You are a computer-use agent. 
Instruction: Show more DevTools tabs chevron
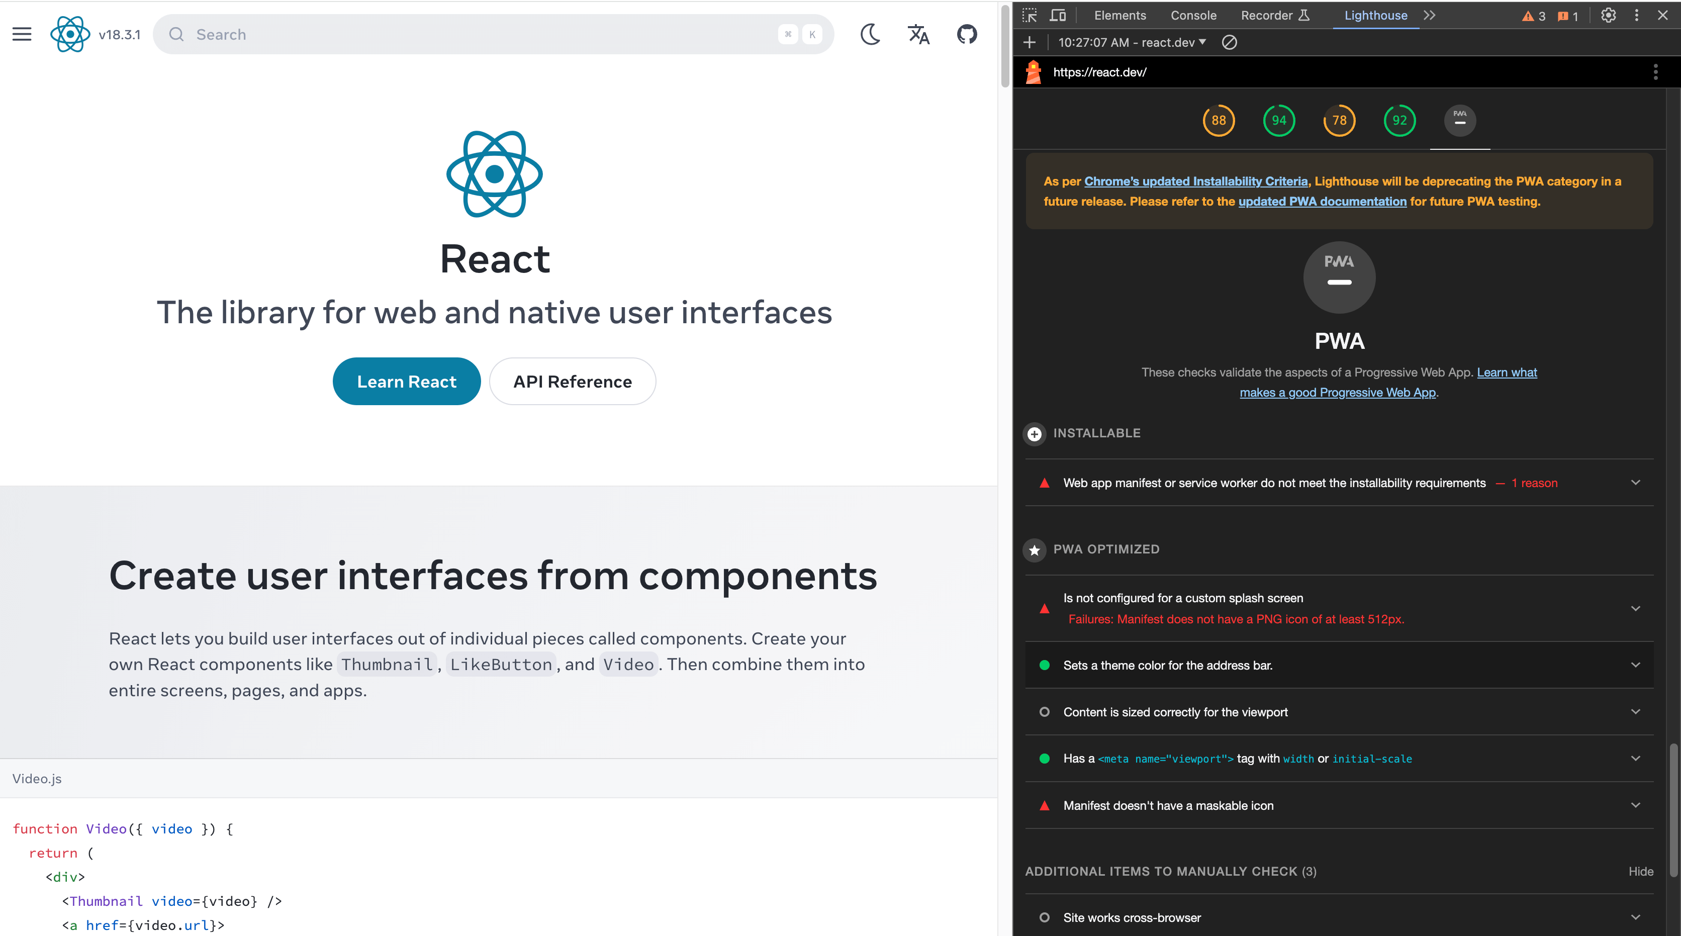(1430, 16)
